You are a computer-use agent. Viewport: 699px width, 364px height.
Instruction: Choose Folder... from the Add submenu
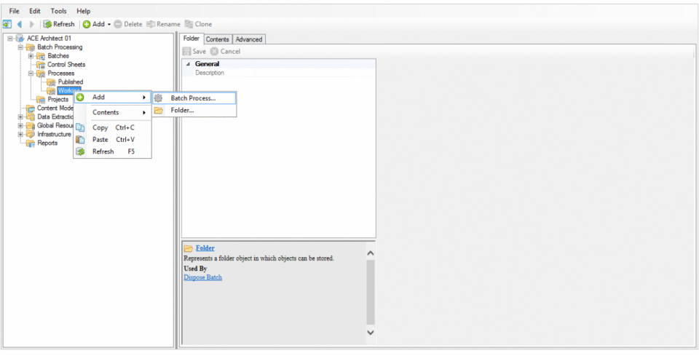point(194,110)
